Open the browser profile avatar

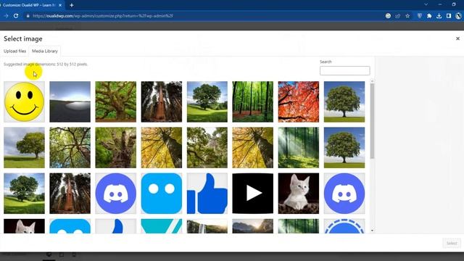click(458, 16)
